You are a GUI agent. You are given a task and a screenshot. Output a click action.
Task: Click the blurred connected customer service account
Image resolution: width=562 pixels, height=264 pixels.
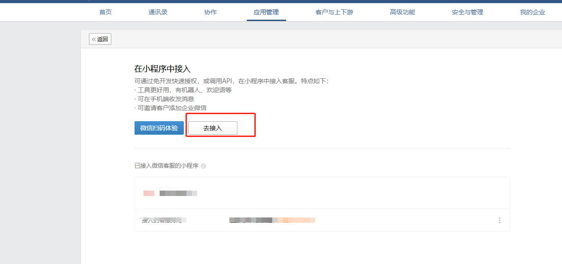[x=272, y=220]
